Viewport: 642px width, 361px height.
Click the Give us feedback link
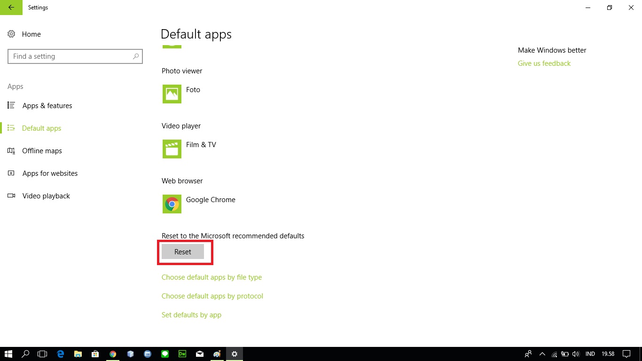[x=544, y=63]
